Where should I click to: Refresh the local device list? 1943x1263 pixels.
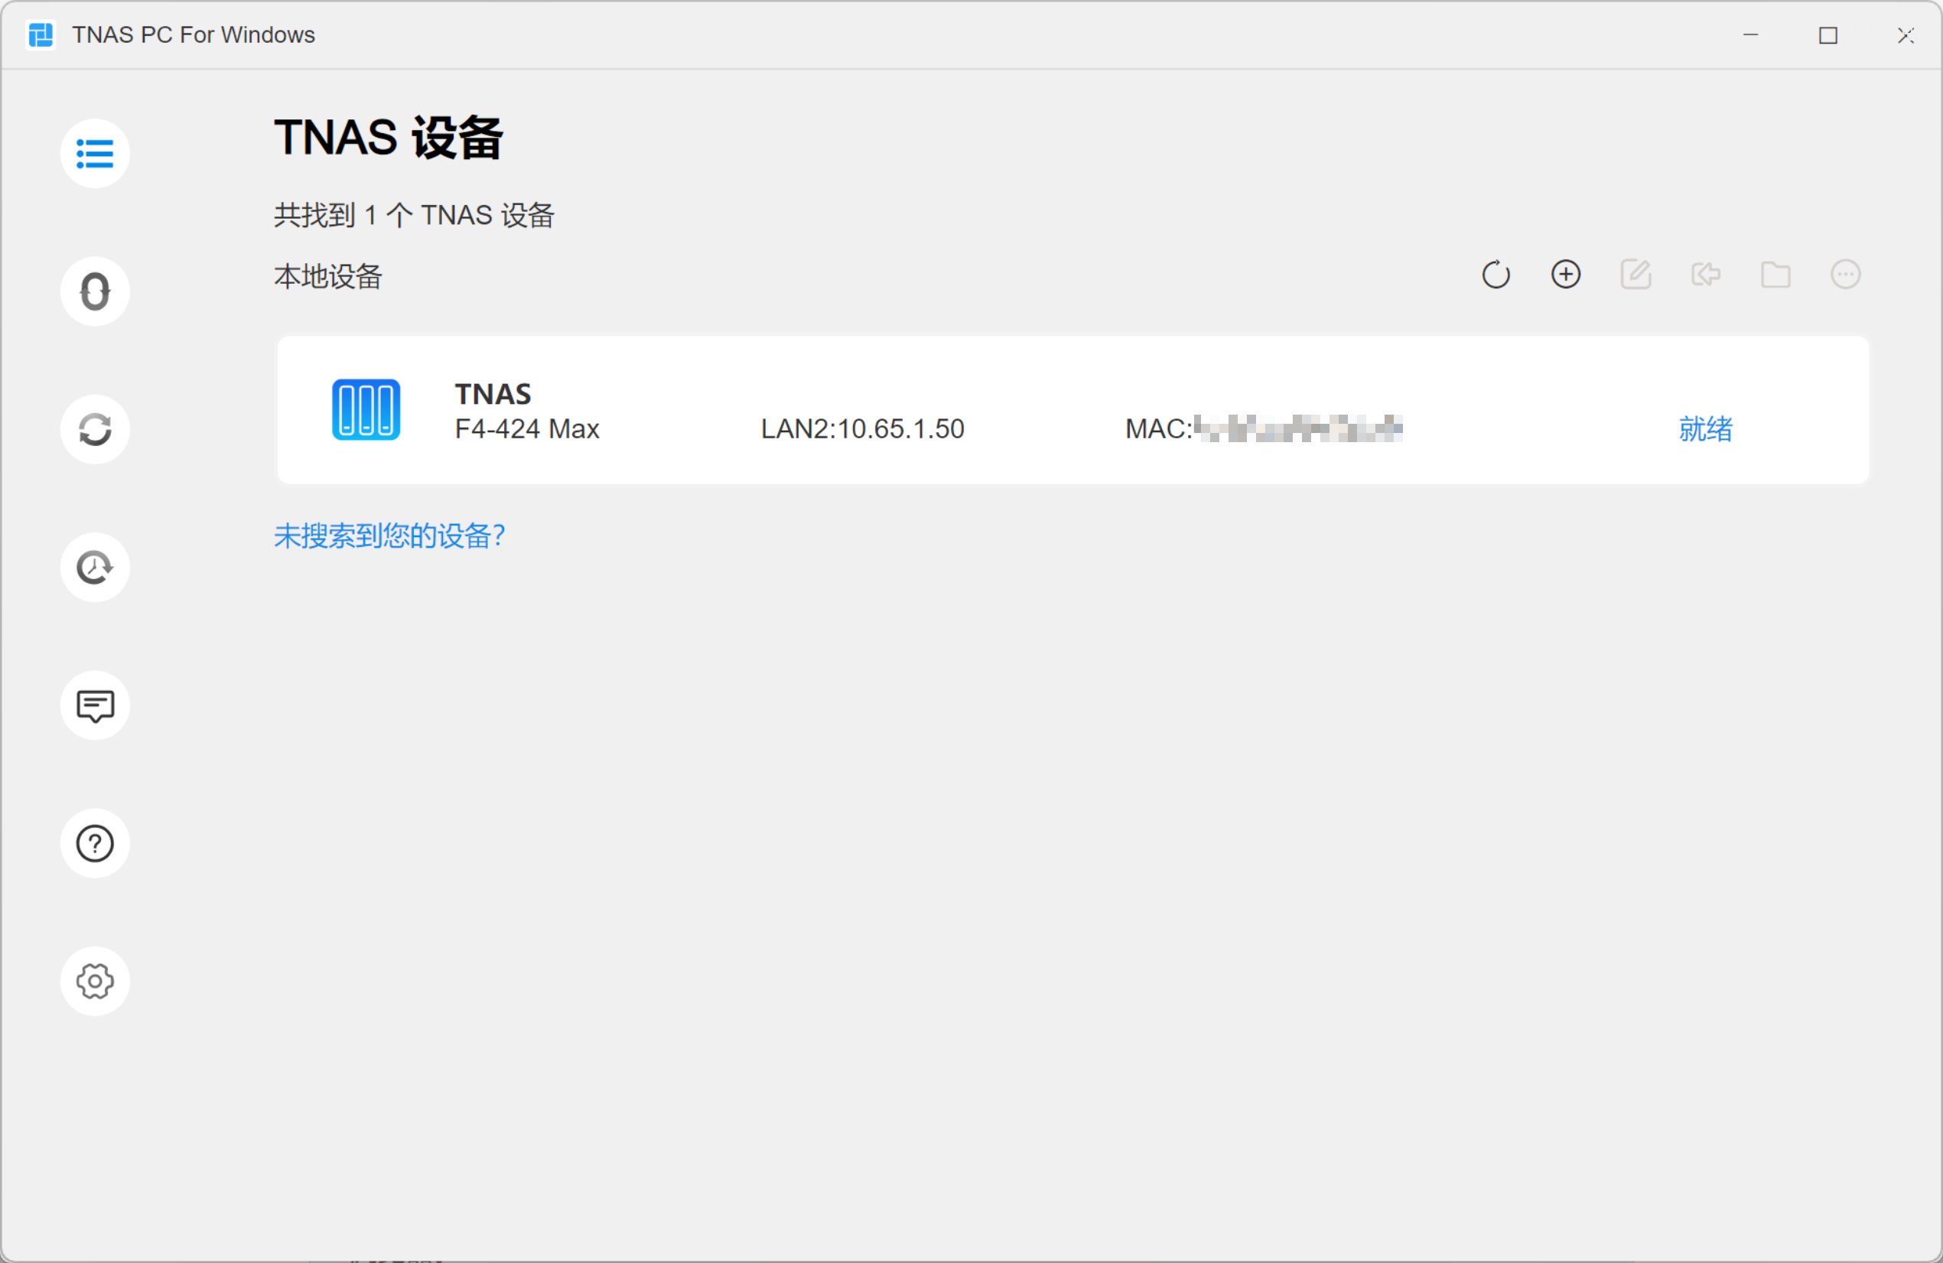(1495, 275)
